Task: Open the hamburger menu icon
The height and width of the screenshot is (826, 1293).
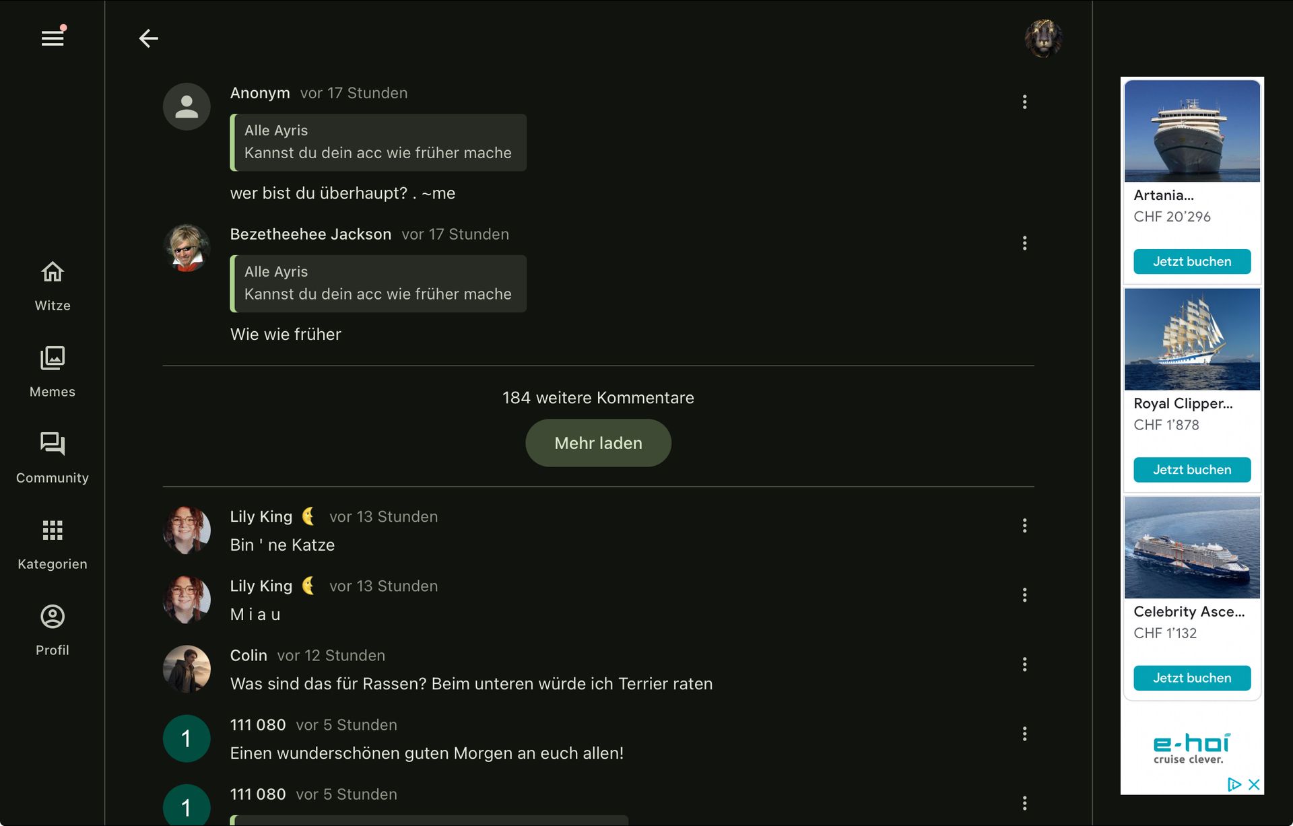Action: 53,38
